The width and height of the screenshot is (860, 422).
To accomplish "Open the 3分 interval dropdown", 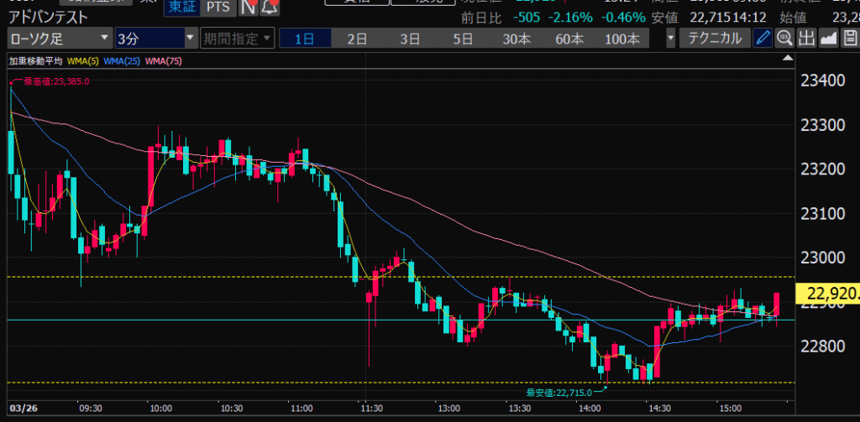I will click(155, 39).
